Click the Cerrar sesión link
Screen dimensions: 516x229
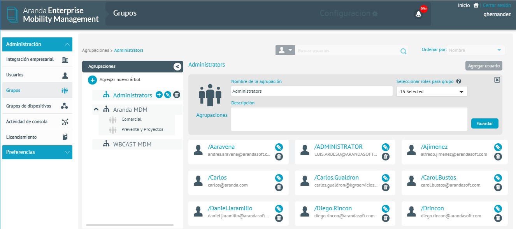coord(497,5)
